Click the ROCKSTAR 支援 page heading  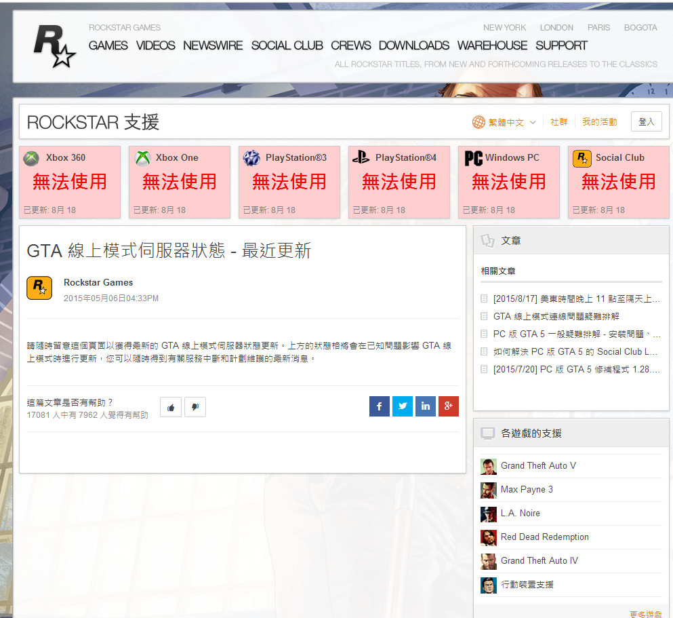[x=93, y=122]
